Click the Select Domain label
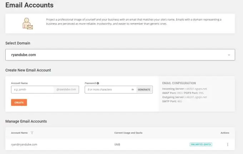The image size is (243, 154). (x=18, y=43)
